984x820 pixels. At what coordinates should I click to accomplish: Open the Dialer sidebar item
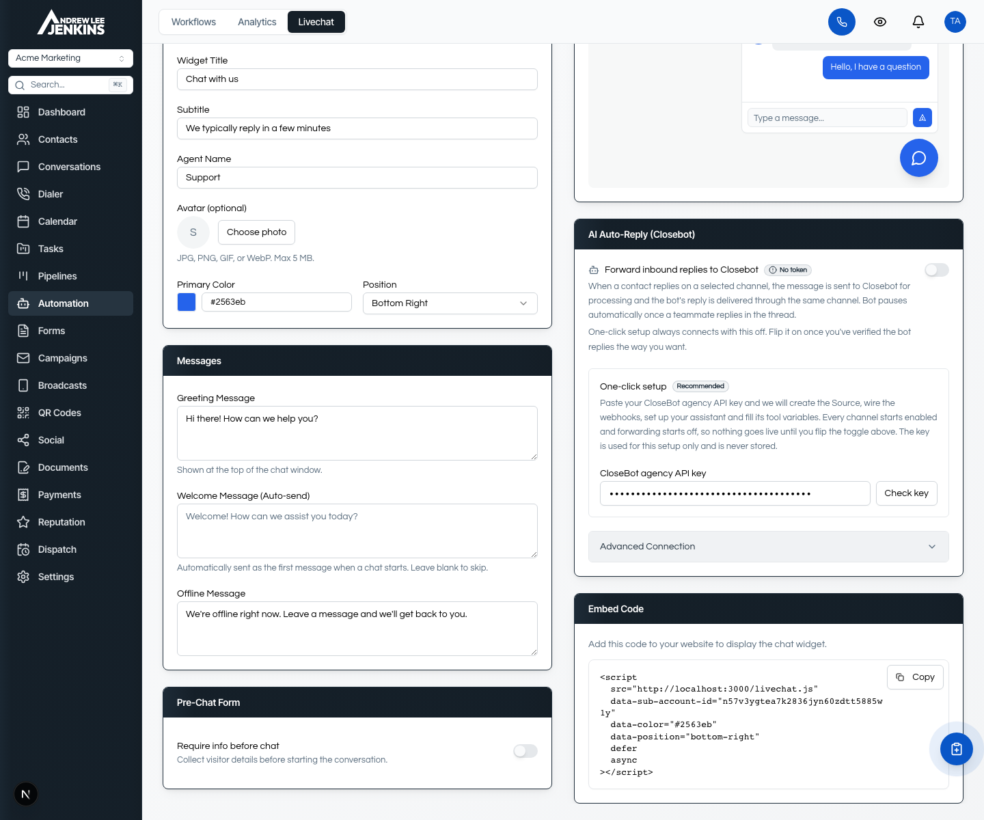click(x=70, y=194)
